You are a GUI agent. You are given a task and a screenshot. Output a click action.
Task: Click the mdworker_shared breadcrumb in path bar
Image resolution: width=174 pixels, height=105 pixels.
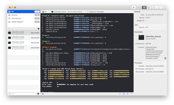coord(67,12)
